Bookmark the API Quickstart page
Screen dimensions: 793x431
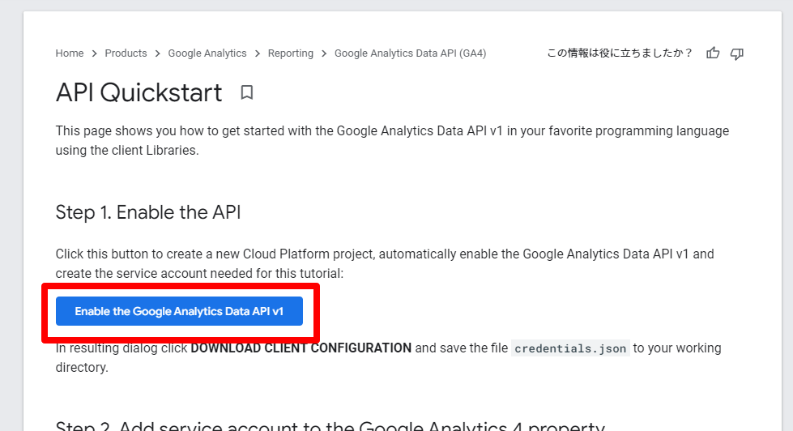tap(247, 92)
